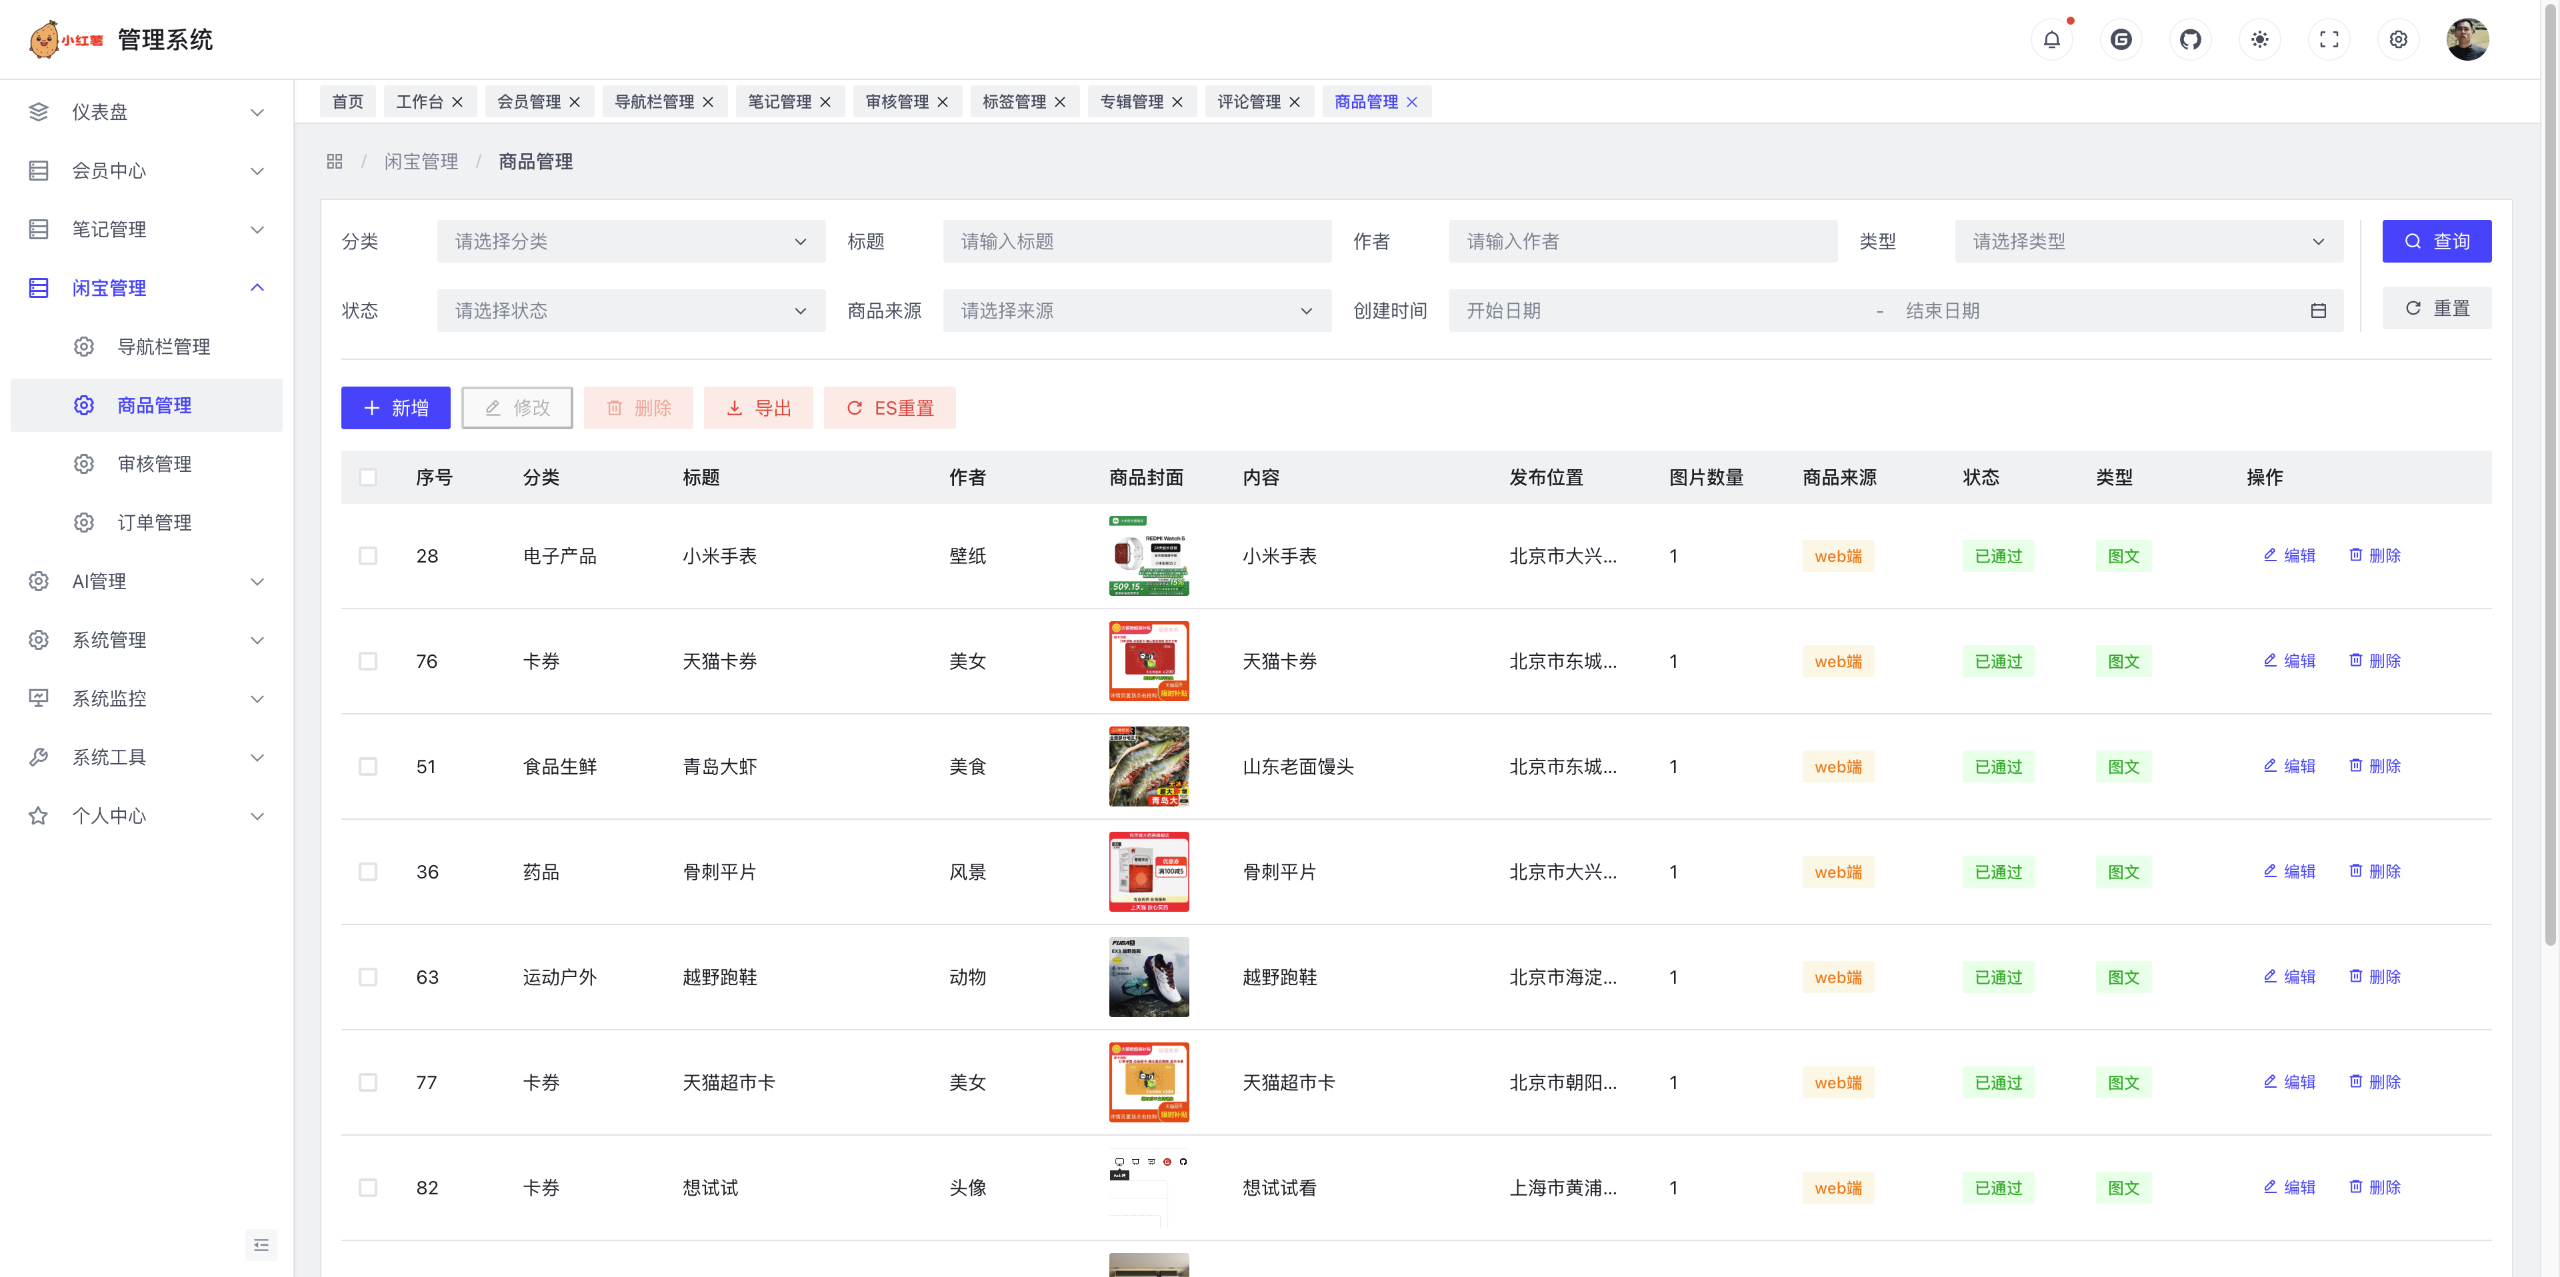Screen dimensions: 2560x1277
Task: Click the 查询 search button
Action: pos(2436,241)
